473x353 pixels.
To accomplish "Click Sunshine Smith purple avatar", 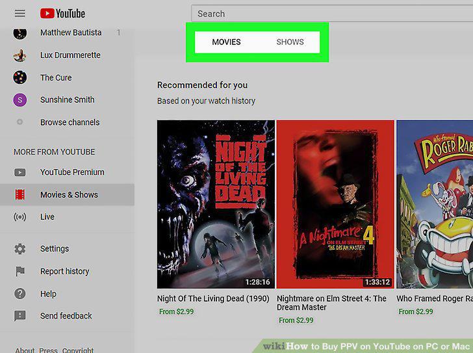I will click(20, 100).
